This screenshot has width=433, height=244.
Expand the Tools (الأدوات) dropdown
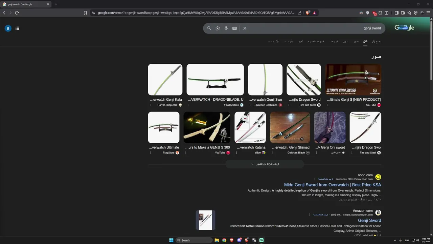(x=273, y=41)
